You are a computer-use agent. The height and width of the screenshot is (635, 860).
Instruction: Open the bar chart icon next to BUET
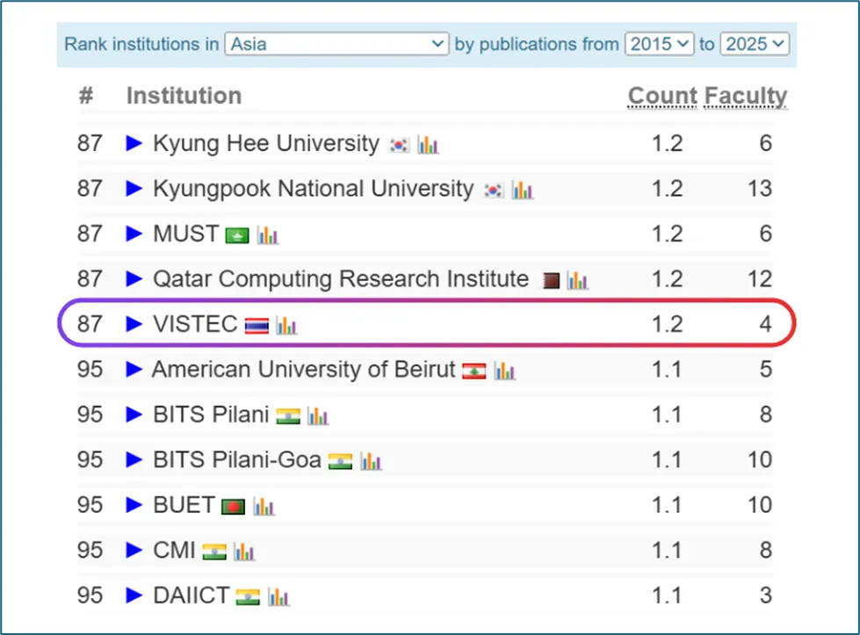[x=264, y=508]
